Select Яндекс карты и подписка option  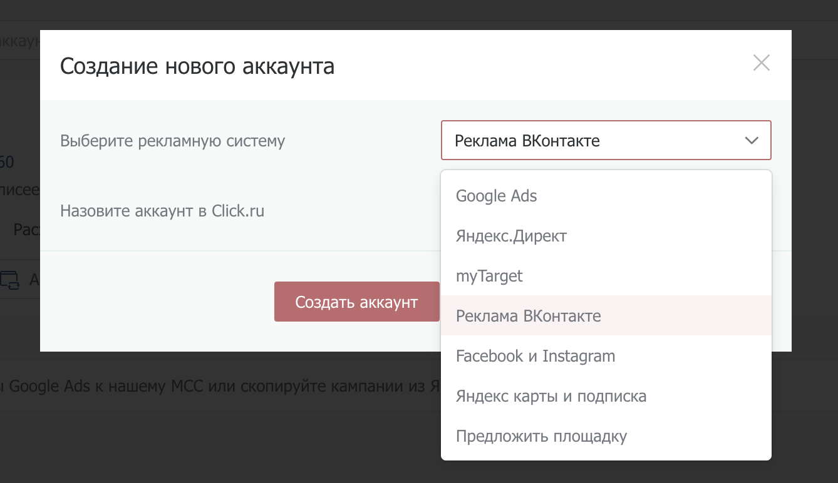pos(606,396)
